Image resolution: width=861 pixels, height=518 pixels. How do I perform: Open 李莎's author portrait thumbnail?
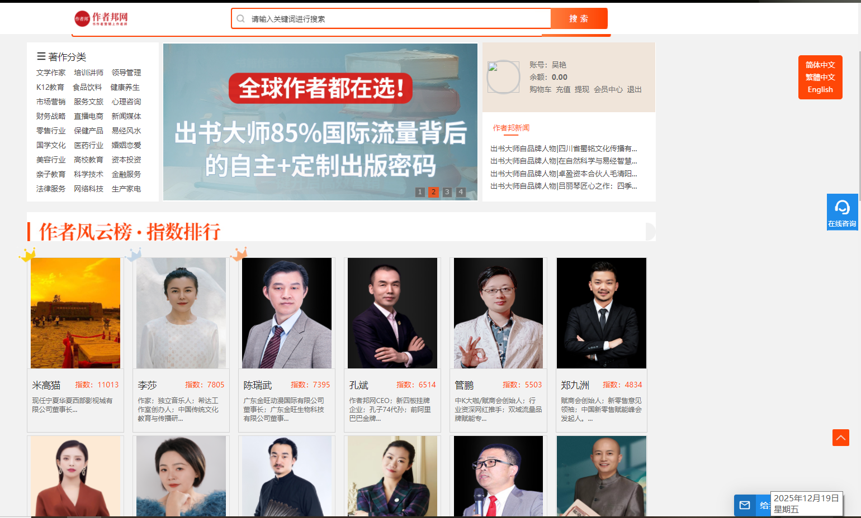[x=181, y=313]
